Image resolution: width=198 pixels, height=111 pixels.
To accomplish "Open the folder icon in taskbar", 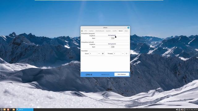I will point(14,110).
